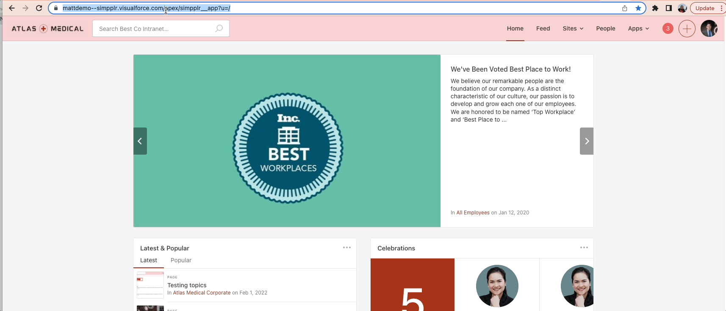Screen dimensions: 726x311
Task: Open the first celebration person photo
Action: point(497,286)
